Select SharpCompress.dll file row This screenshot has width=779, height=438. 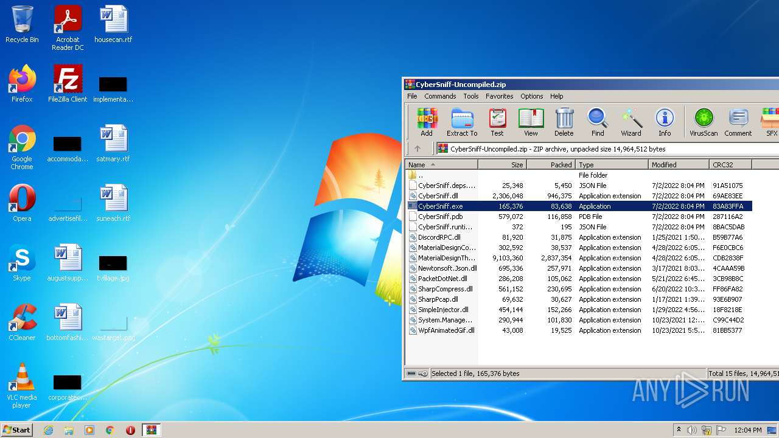pos(579,289)
